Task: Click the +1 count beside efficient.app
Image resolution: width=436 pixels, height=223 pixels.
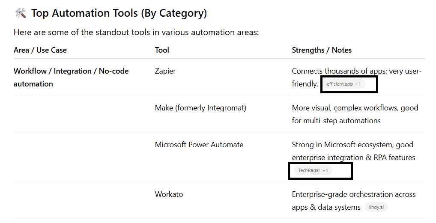Action: tap(358, 84)
